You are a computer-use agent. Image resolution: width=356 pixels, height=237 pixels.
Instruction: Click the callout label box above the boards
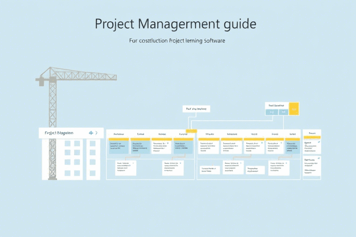(196, 109)
